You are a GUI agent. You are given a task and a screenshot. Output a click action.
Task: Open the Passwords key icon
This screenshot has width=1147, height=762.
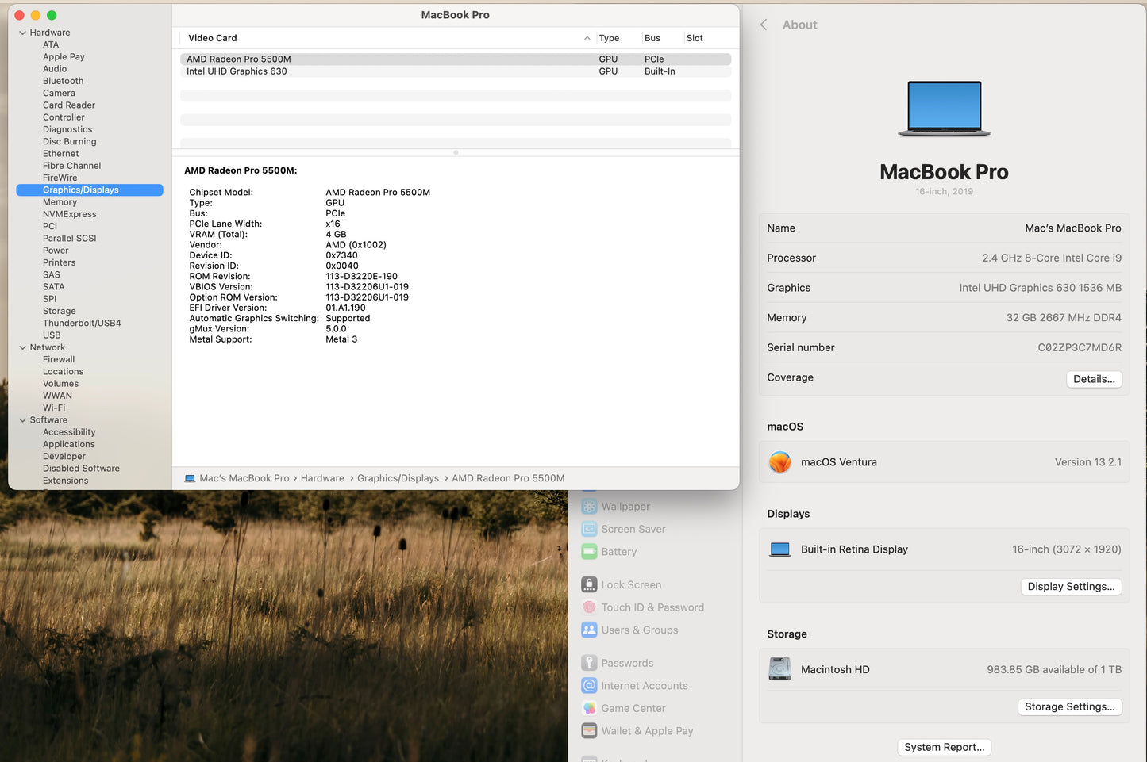coord(589,663)
